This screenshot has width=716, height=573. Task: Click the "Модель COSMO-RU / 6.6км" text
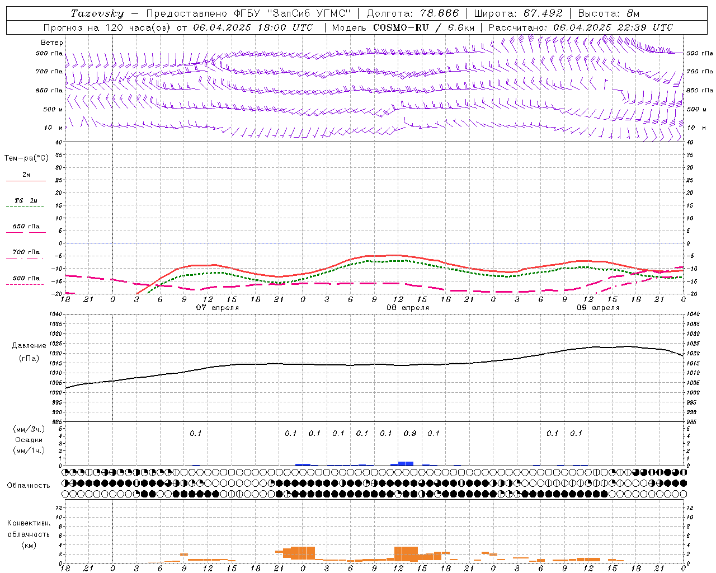point(403,27)
